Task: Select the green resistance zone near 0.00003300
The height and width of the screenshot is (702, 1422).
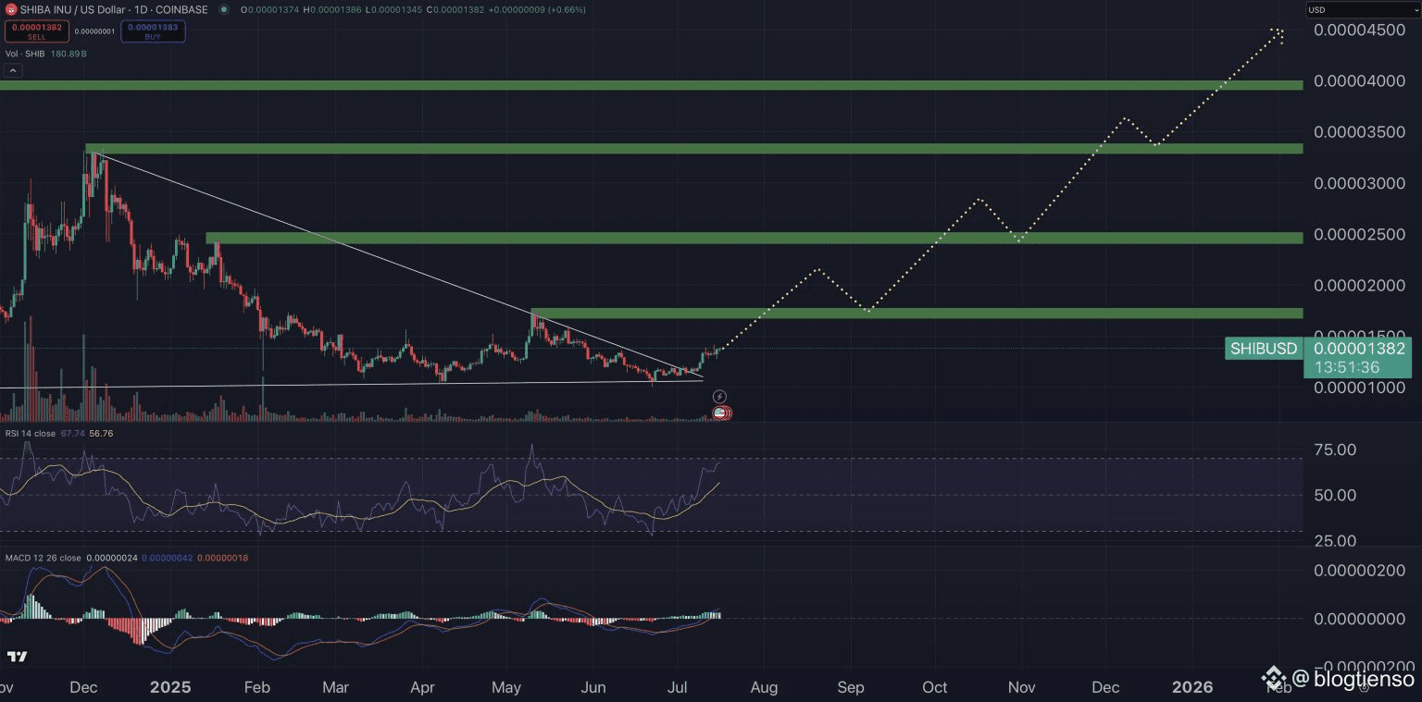Action: [693, 148]
